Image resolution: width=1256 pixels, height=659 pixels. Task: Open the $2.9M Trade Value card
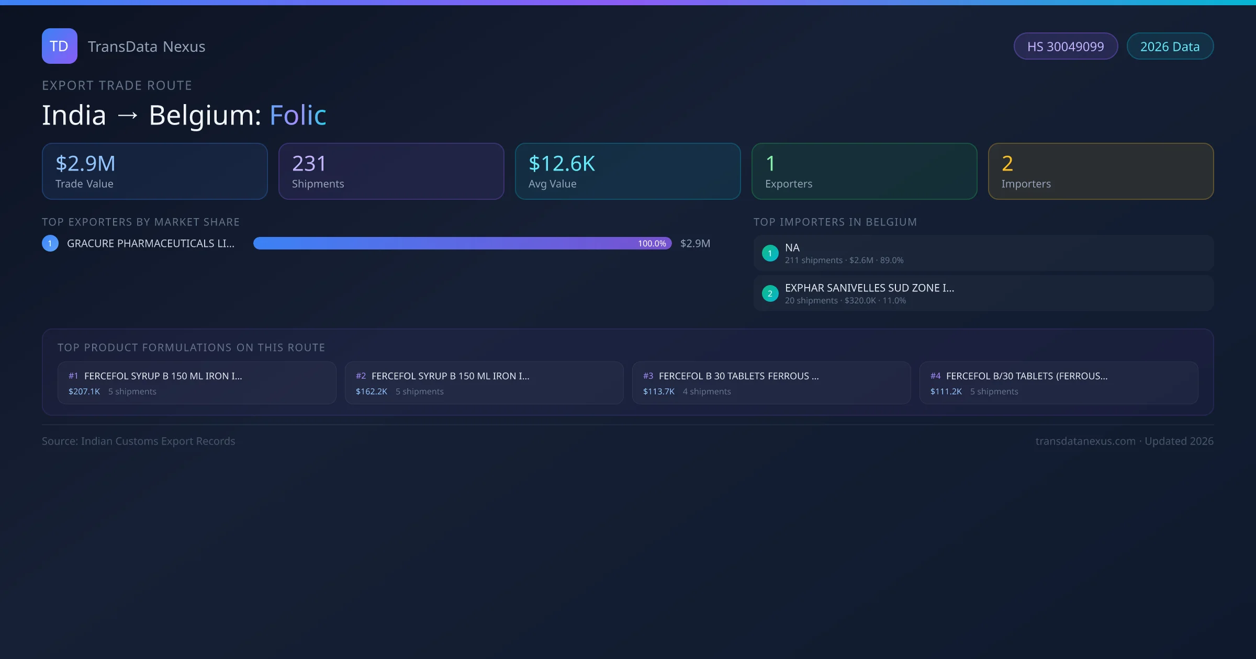coord(154,171)
